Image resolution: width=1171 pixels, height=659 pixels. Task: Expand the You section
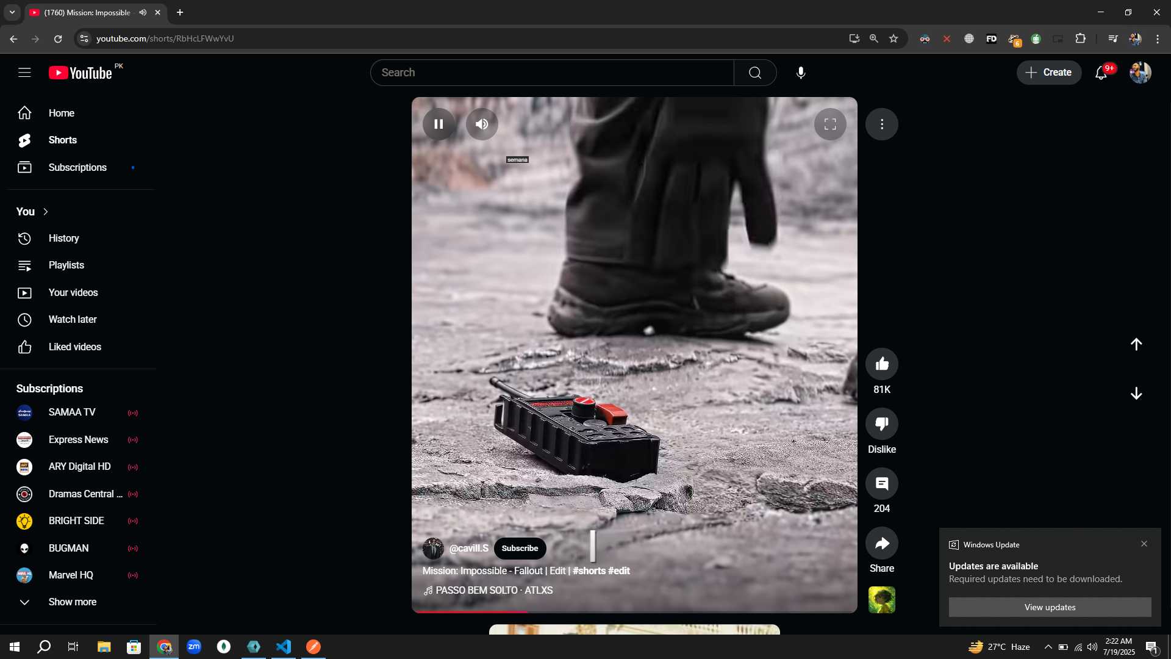point(33,212)
